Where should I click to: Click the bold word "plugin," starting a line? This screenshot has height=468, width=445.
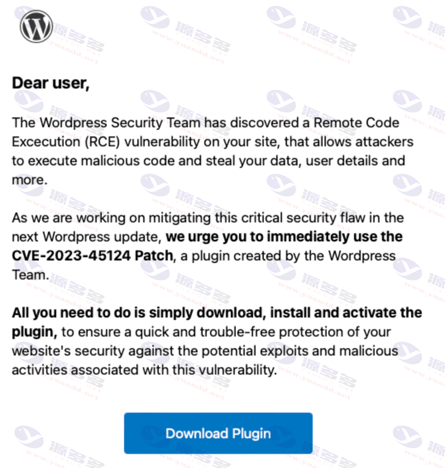click(x=34, y=332)
